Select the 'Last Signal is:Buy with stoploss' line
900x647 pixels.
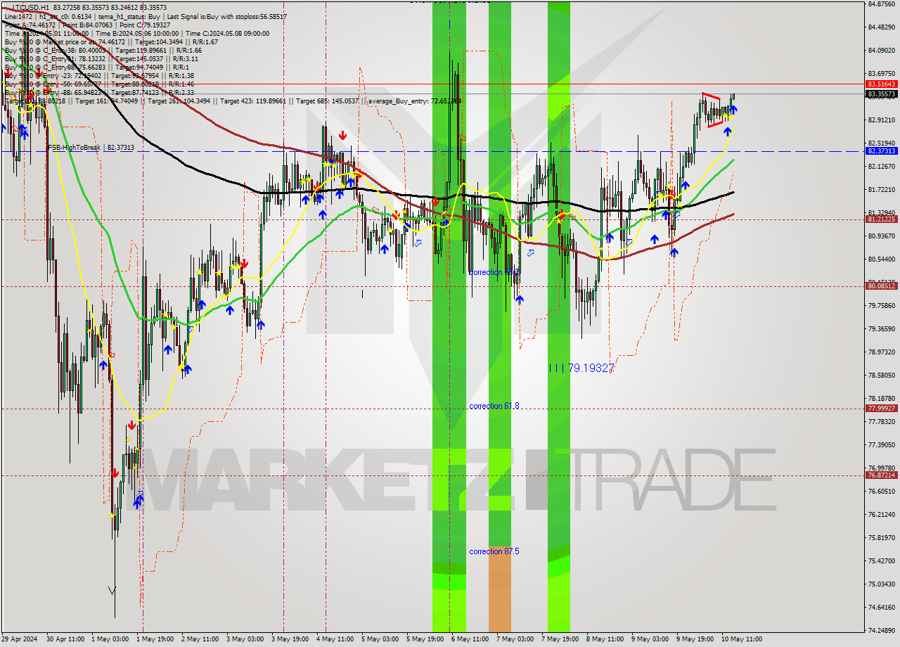[x=228, y=16]
